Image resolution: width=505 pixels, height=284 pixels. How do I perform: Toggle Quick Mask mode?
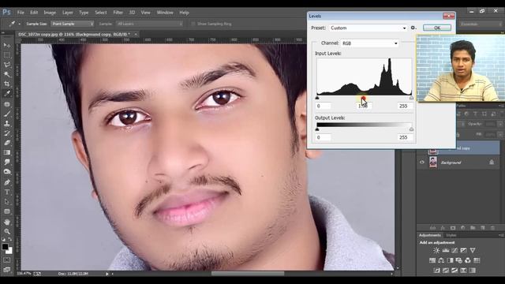7,260
